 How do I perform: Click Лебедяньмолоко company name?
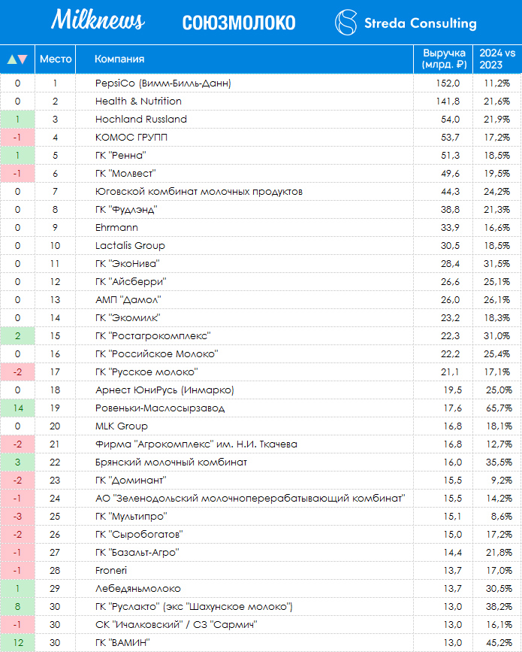click(x=138, y=589)
